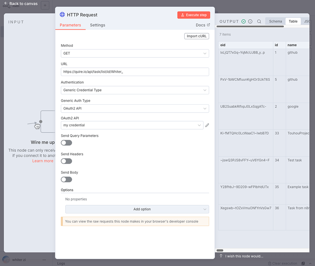The height and width of the screenshot is (266, 315).
Task: Click the lightbulb icon beside 'I wish this node would...'
Action: [221, 256]
